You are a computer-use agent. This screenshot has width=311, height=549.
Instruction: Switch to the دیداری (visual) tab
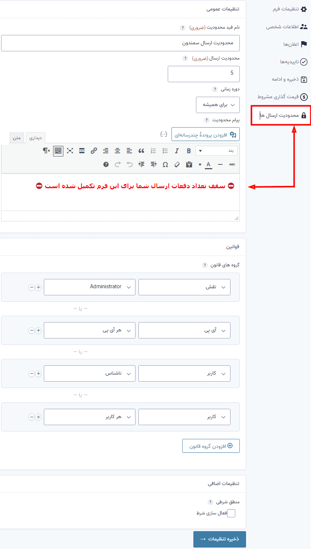pos(36,138)
